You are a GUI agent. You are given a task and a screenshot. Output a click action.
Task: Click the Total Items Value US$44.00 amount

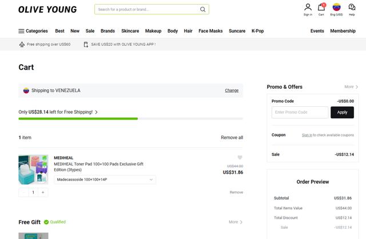tap(344, 208)
